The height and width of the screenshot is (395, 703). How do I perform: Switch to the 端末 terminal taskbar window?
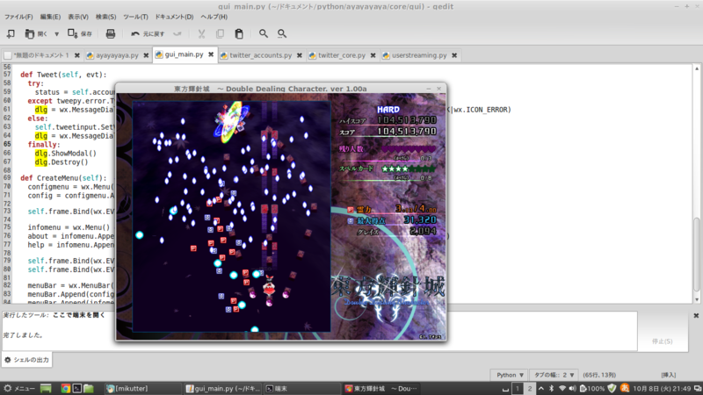[302, 388]
